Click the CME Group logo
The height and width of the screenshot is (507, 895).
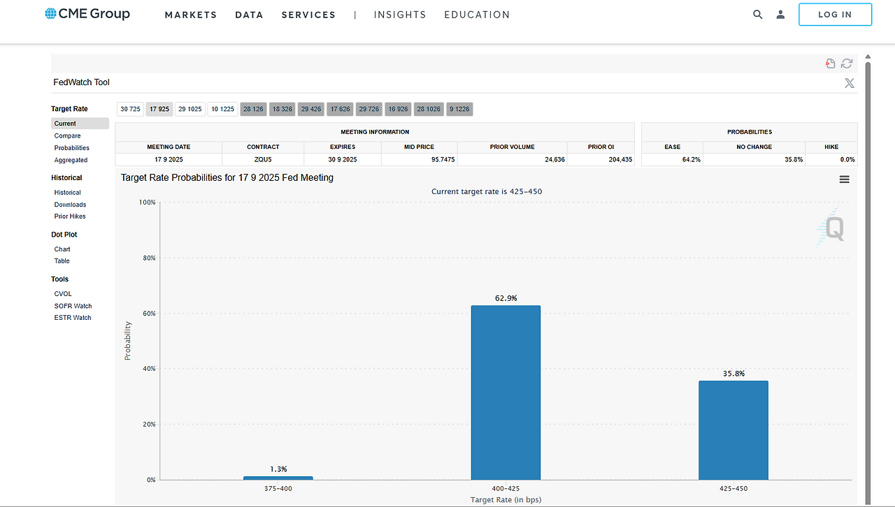click(87, 14)
